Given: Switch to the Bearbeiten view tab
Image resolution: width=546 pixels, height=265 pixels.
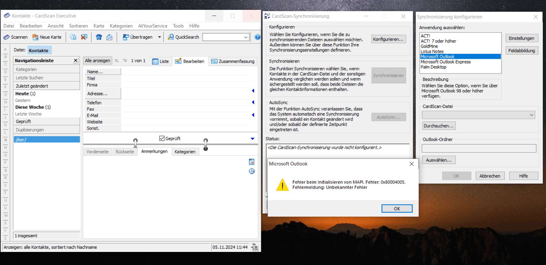Looking at the screenshot, I should pyautogui.click(x=190, y=61).
